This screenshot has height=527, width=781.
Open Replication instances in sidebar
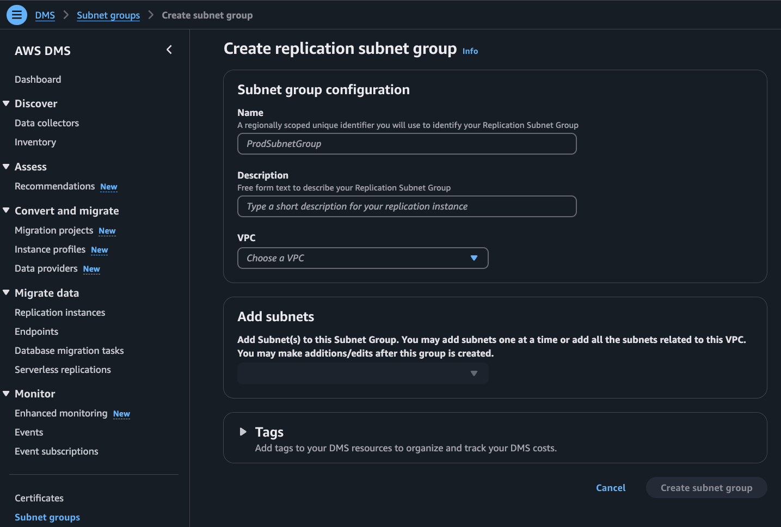tap(60, 312)
